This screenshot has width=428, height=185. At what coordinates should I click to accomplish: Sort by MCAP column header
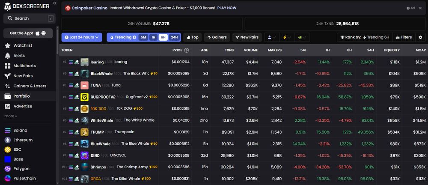(x=421, y=50)
